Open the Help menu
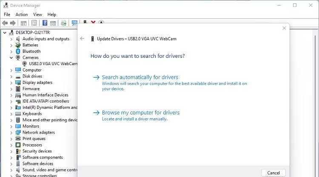Viewport: 319px width, 177px height. pyautogui.click(x=51, y=14)
